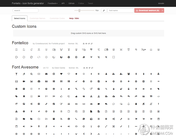Image resolution: width=176 pixels, height=138 pixels.
Task: Click the custom SVG icons drop area
Action: click(x=89, y=33)
